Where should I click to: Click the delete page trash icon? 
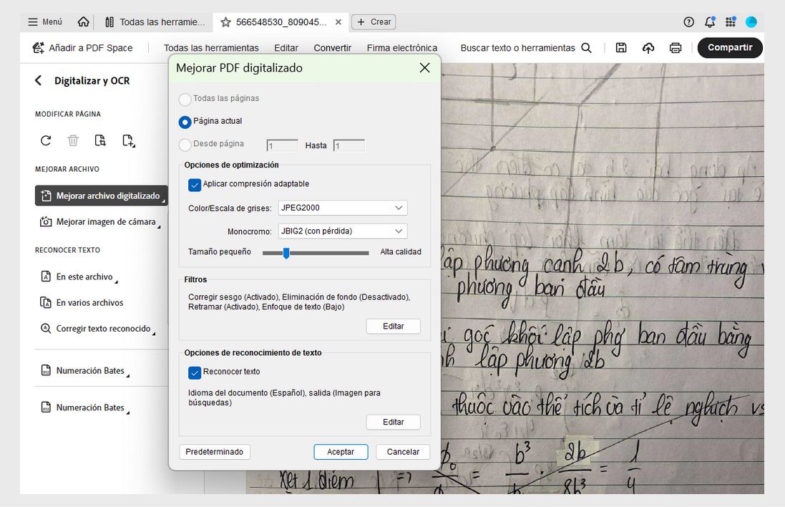[73, 140]
